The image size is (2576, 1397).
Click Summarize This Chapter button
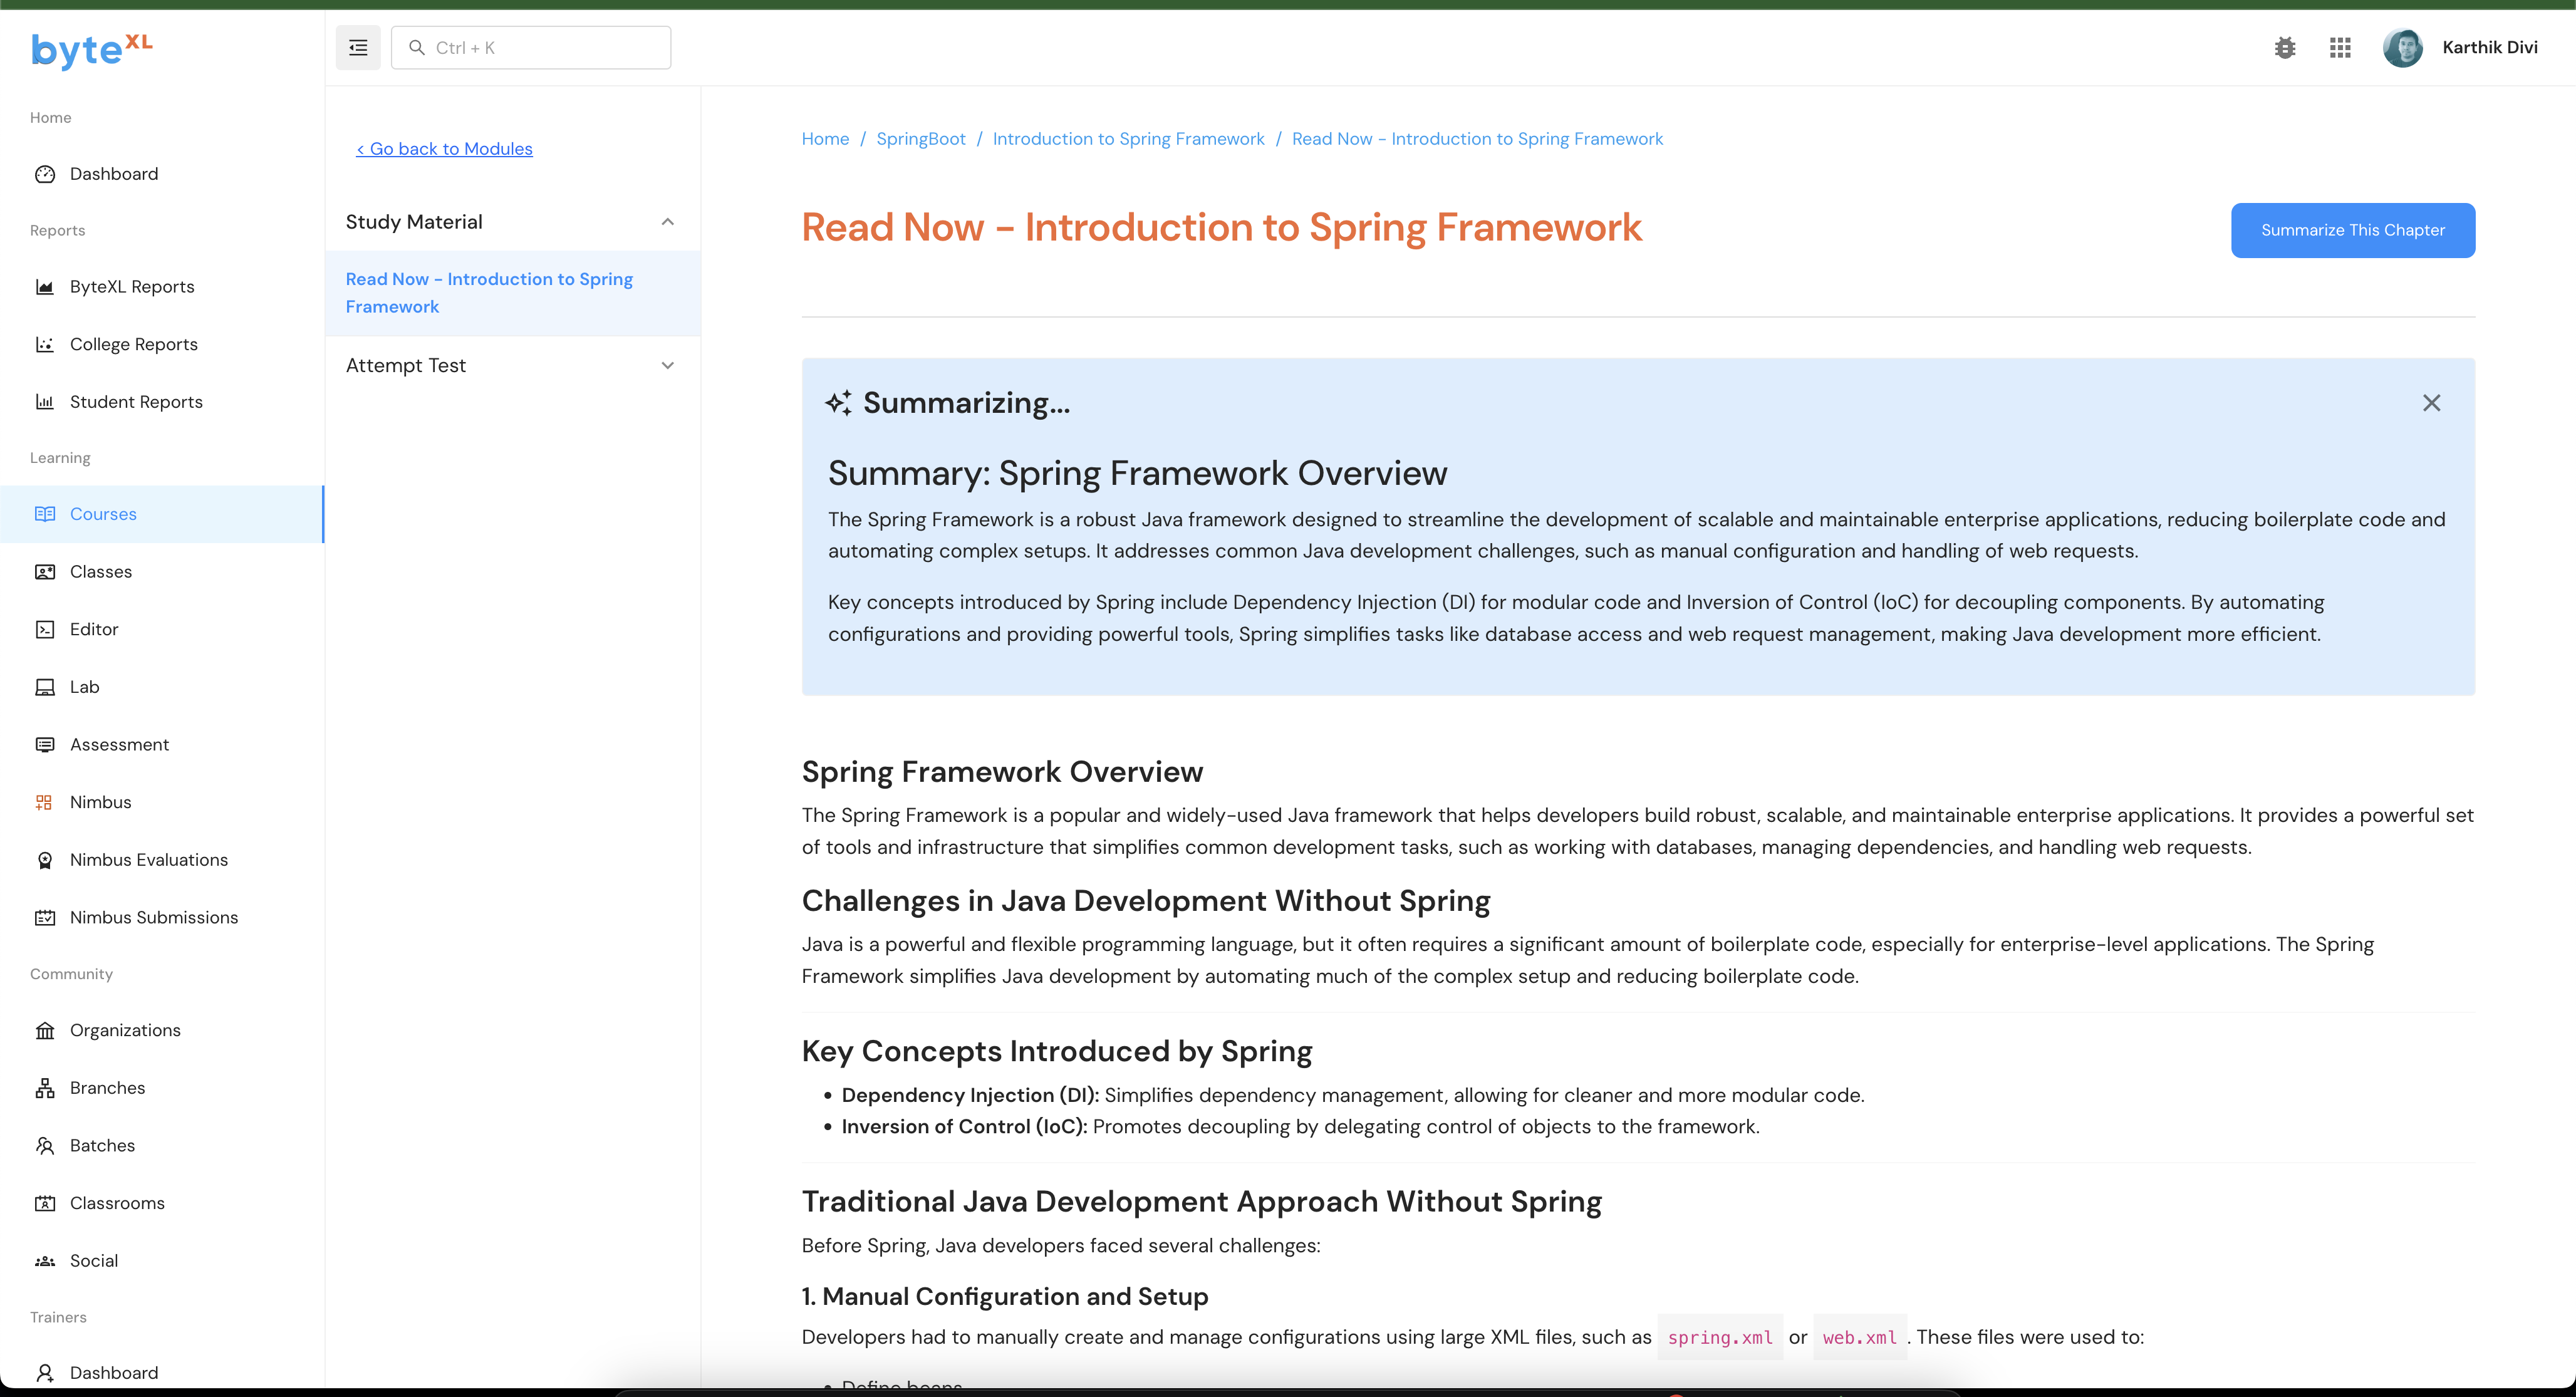(x=2353, y=231)
